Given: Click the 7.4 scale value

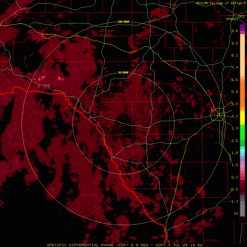Looking at the screenshot, I should coord(235,68).
